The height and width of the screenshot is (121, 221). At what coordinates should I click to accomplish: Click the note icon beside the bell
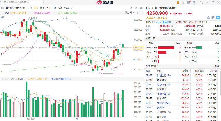pos(213,18)
